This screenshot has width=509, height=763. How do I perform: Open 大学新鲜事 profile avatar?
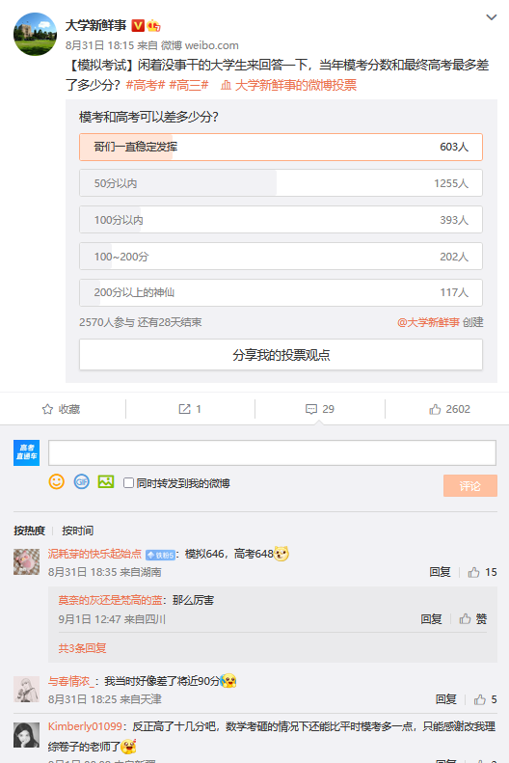pyautogui.click(x=35, y=34)
